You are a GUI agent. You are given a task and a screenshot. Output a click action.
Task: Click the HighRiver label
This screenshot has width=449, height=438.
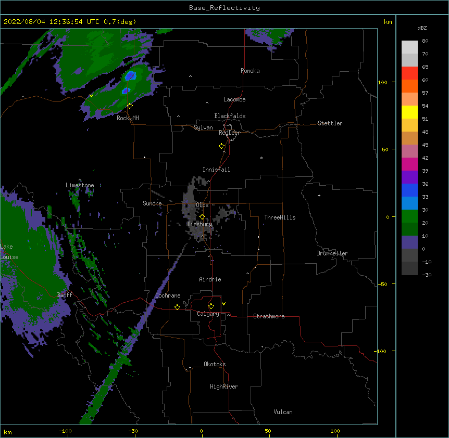[x=224, y=387]
